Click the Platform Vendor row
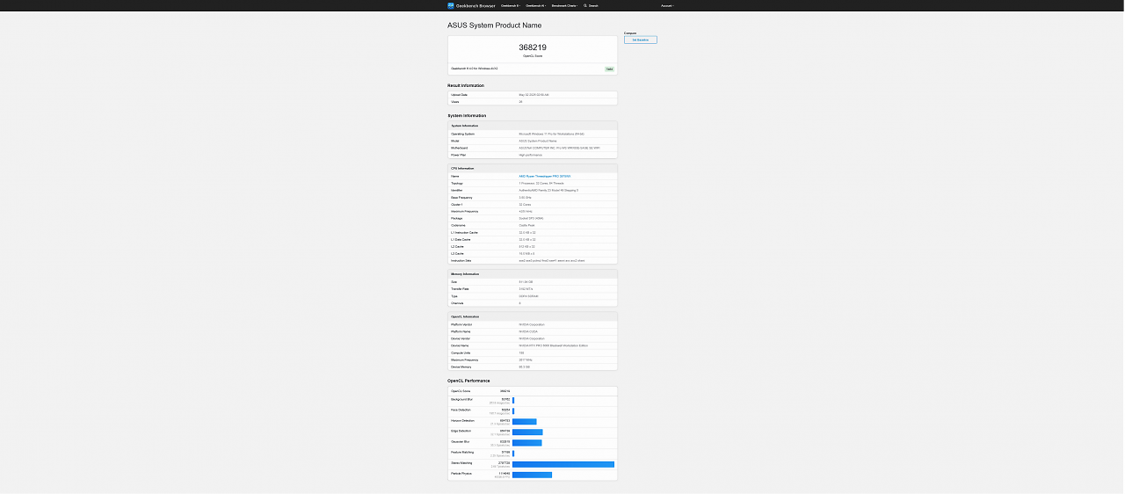The image size is (1125, 494). click(x=533, y=324)
